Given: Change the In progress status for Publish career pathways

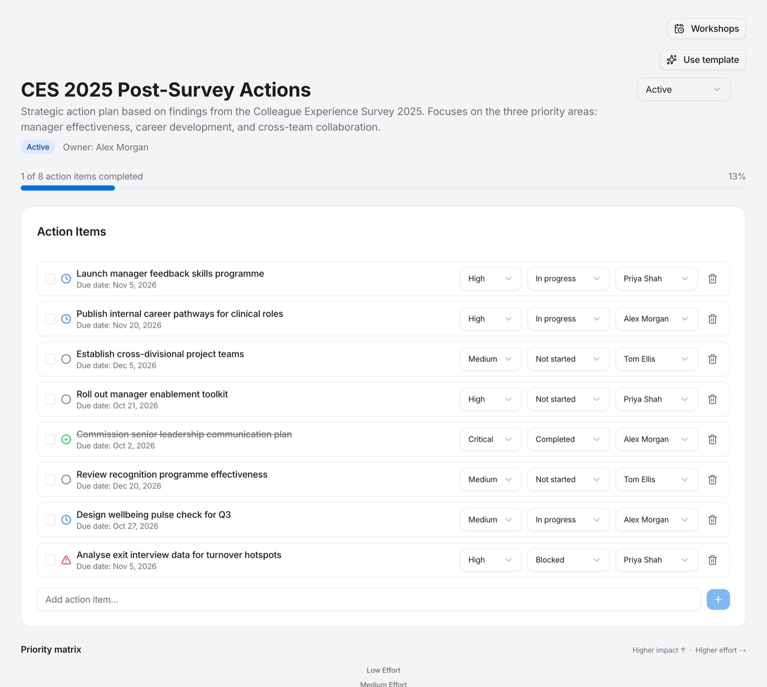Looking at the screenshot, I should point(568,319).
